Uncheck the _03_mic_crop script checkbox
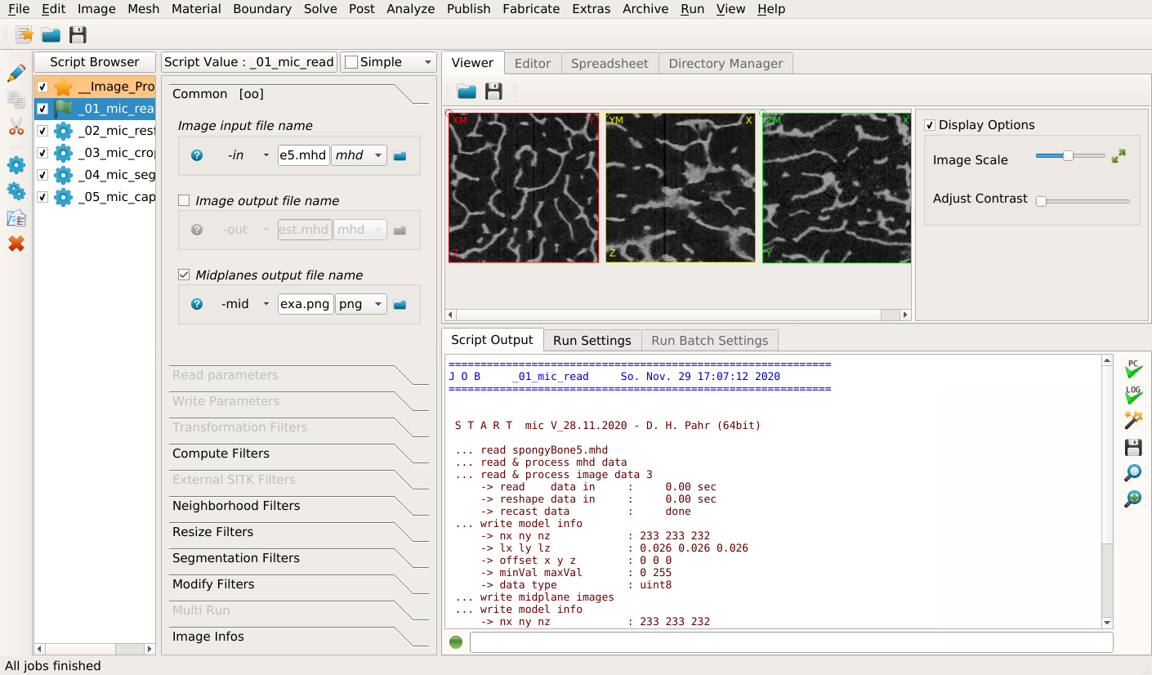 pos(42,153)
